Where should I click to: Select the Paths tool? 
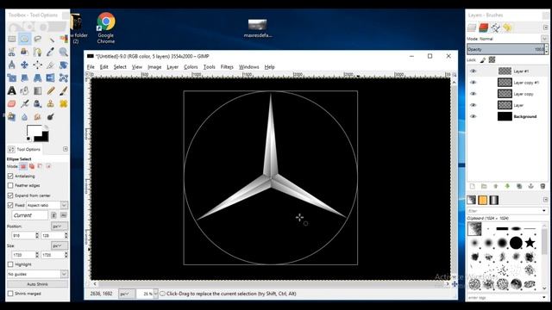pyautogui.click(x=37, y=52)
